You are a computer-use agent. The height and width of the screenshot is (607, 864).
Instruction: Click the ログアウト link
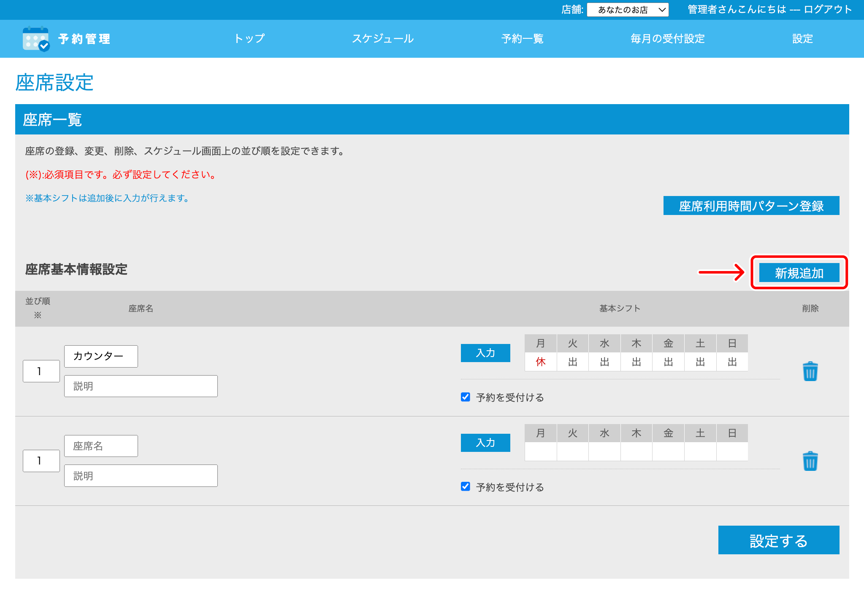[828, 10]
